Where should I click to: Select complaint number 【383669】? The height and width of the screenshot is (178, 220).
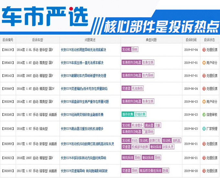[x=8, y=89]
